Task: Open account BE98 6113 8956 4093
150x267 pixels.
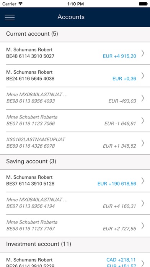Action: coord(75,98)
